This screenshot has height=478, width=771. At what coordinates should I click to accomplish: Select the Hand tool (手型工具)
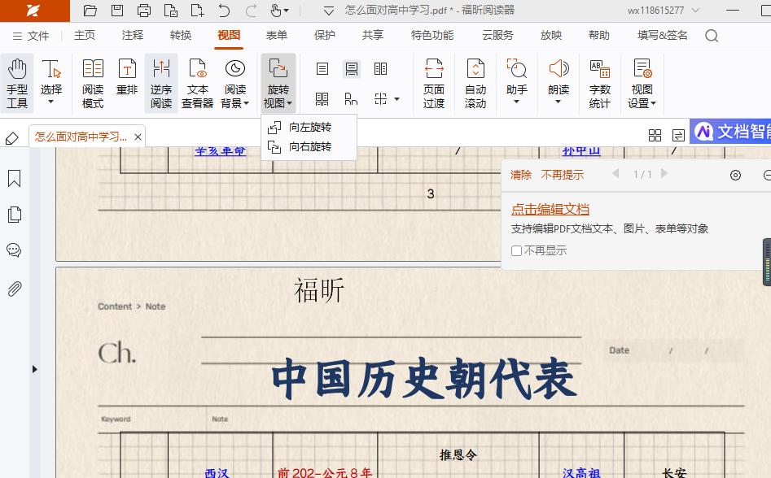click(17, 83)
